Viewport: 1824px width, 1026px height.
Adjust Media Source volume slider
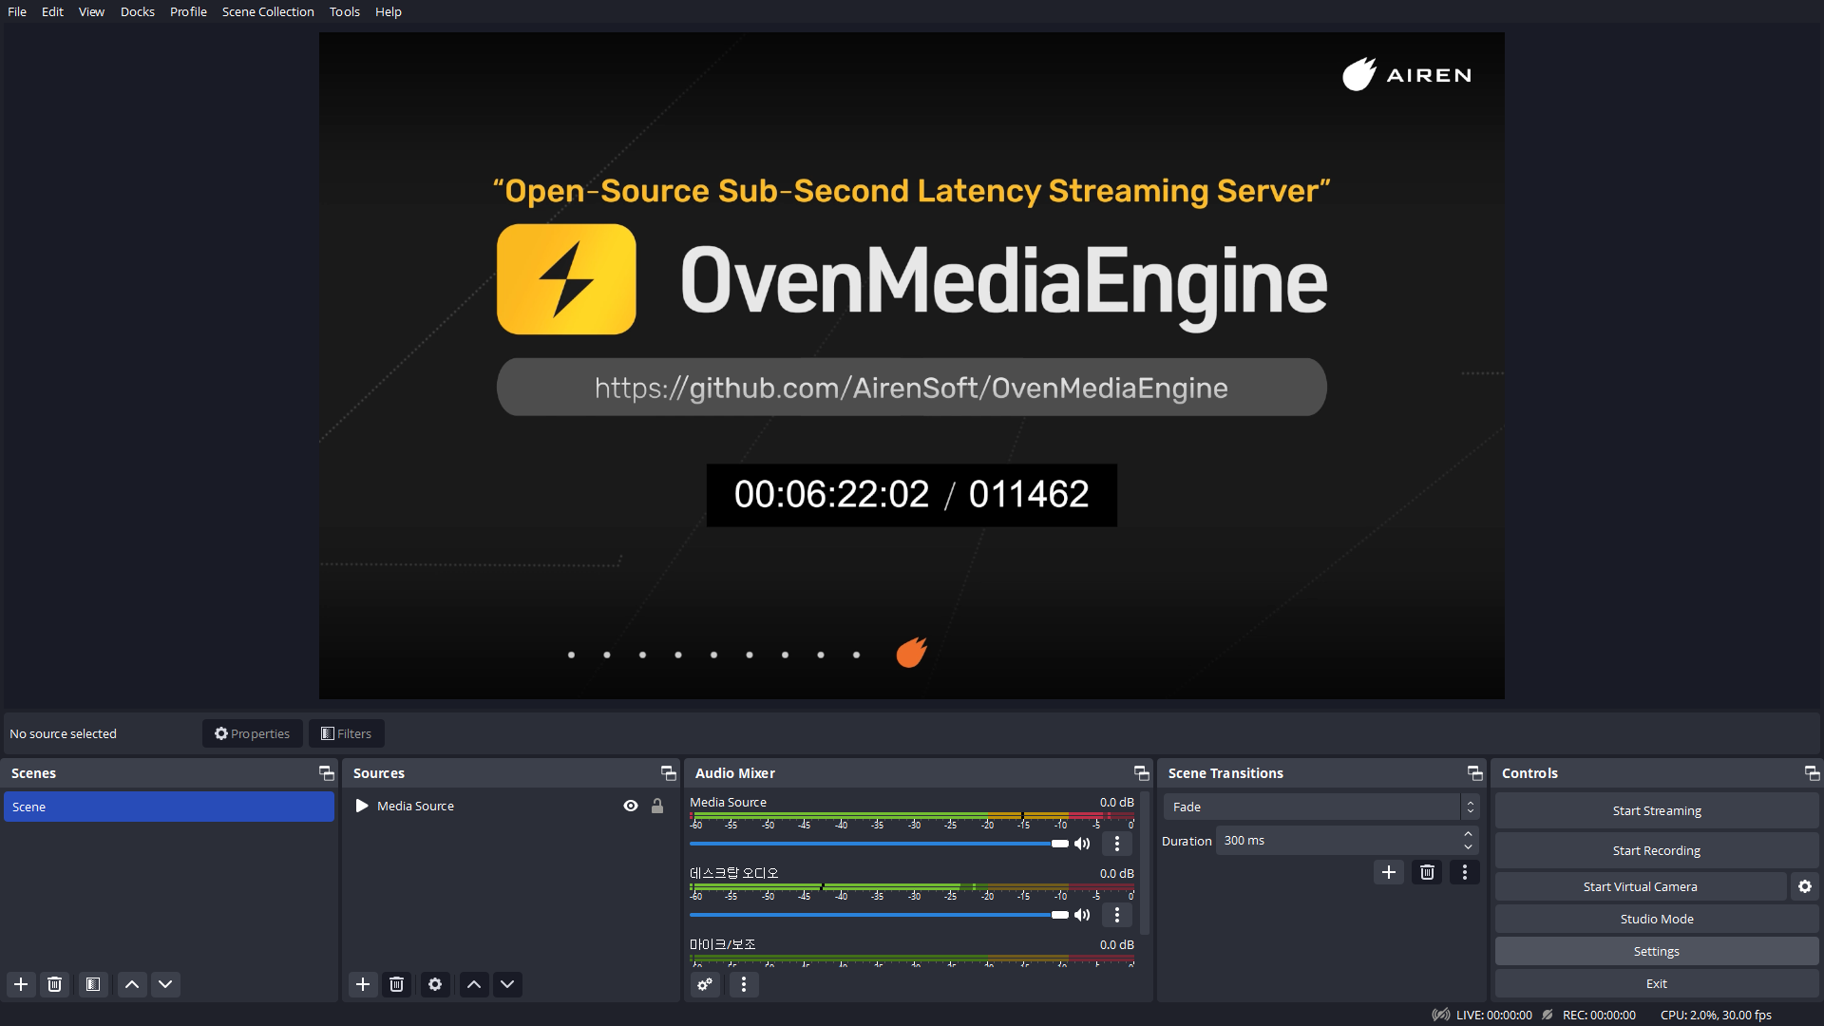tap(879, 844)
